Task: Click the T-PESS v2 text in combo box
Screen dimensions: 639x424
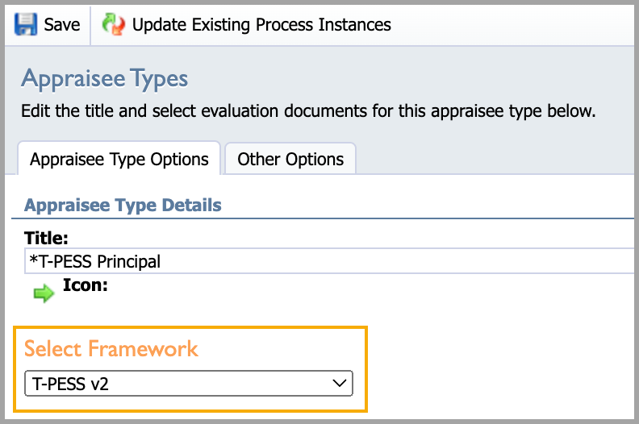Action: pyautogui.click(x=70, y=384)
